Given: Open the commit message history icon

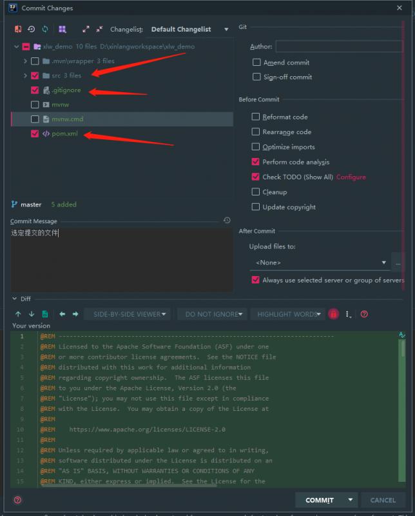Looking at the screenshot, I should (x=227, y=221).
